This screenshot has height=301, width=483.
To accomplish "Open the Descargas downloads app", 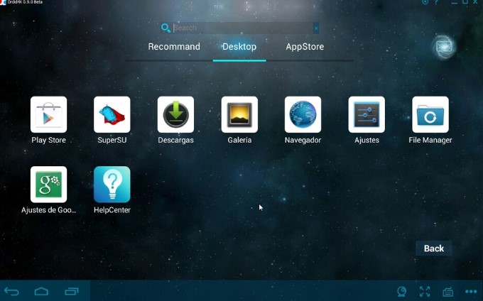I will tap(175, 114).
